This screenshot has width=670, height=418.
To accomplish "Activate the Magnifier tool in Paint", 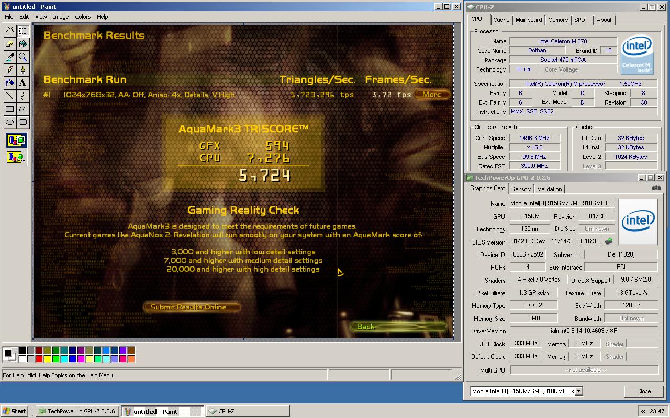I will coord(23,57).
